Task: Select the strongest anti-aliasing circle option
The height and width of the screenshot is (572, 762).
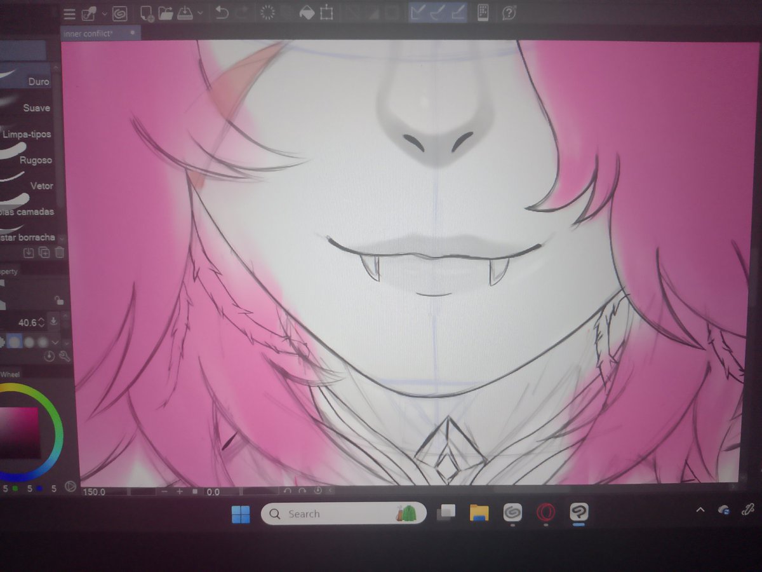Action: [x=43, y=342]
